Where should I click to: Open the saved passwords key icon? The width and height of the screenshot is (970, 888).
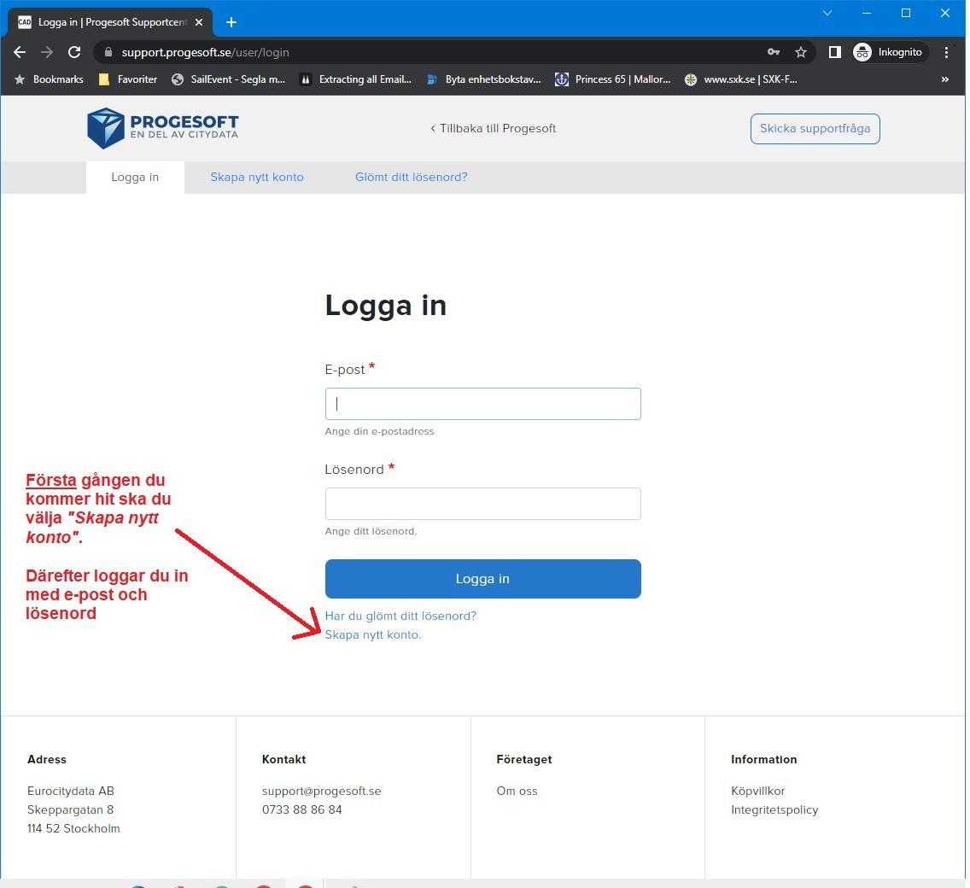(x=774, y=52)
